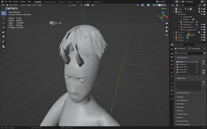The width and height of the screenshot is (207, 129).
Task: Switch to the Geometry Nodes workspace tab
Action: click(x=49, y=2)
